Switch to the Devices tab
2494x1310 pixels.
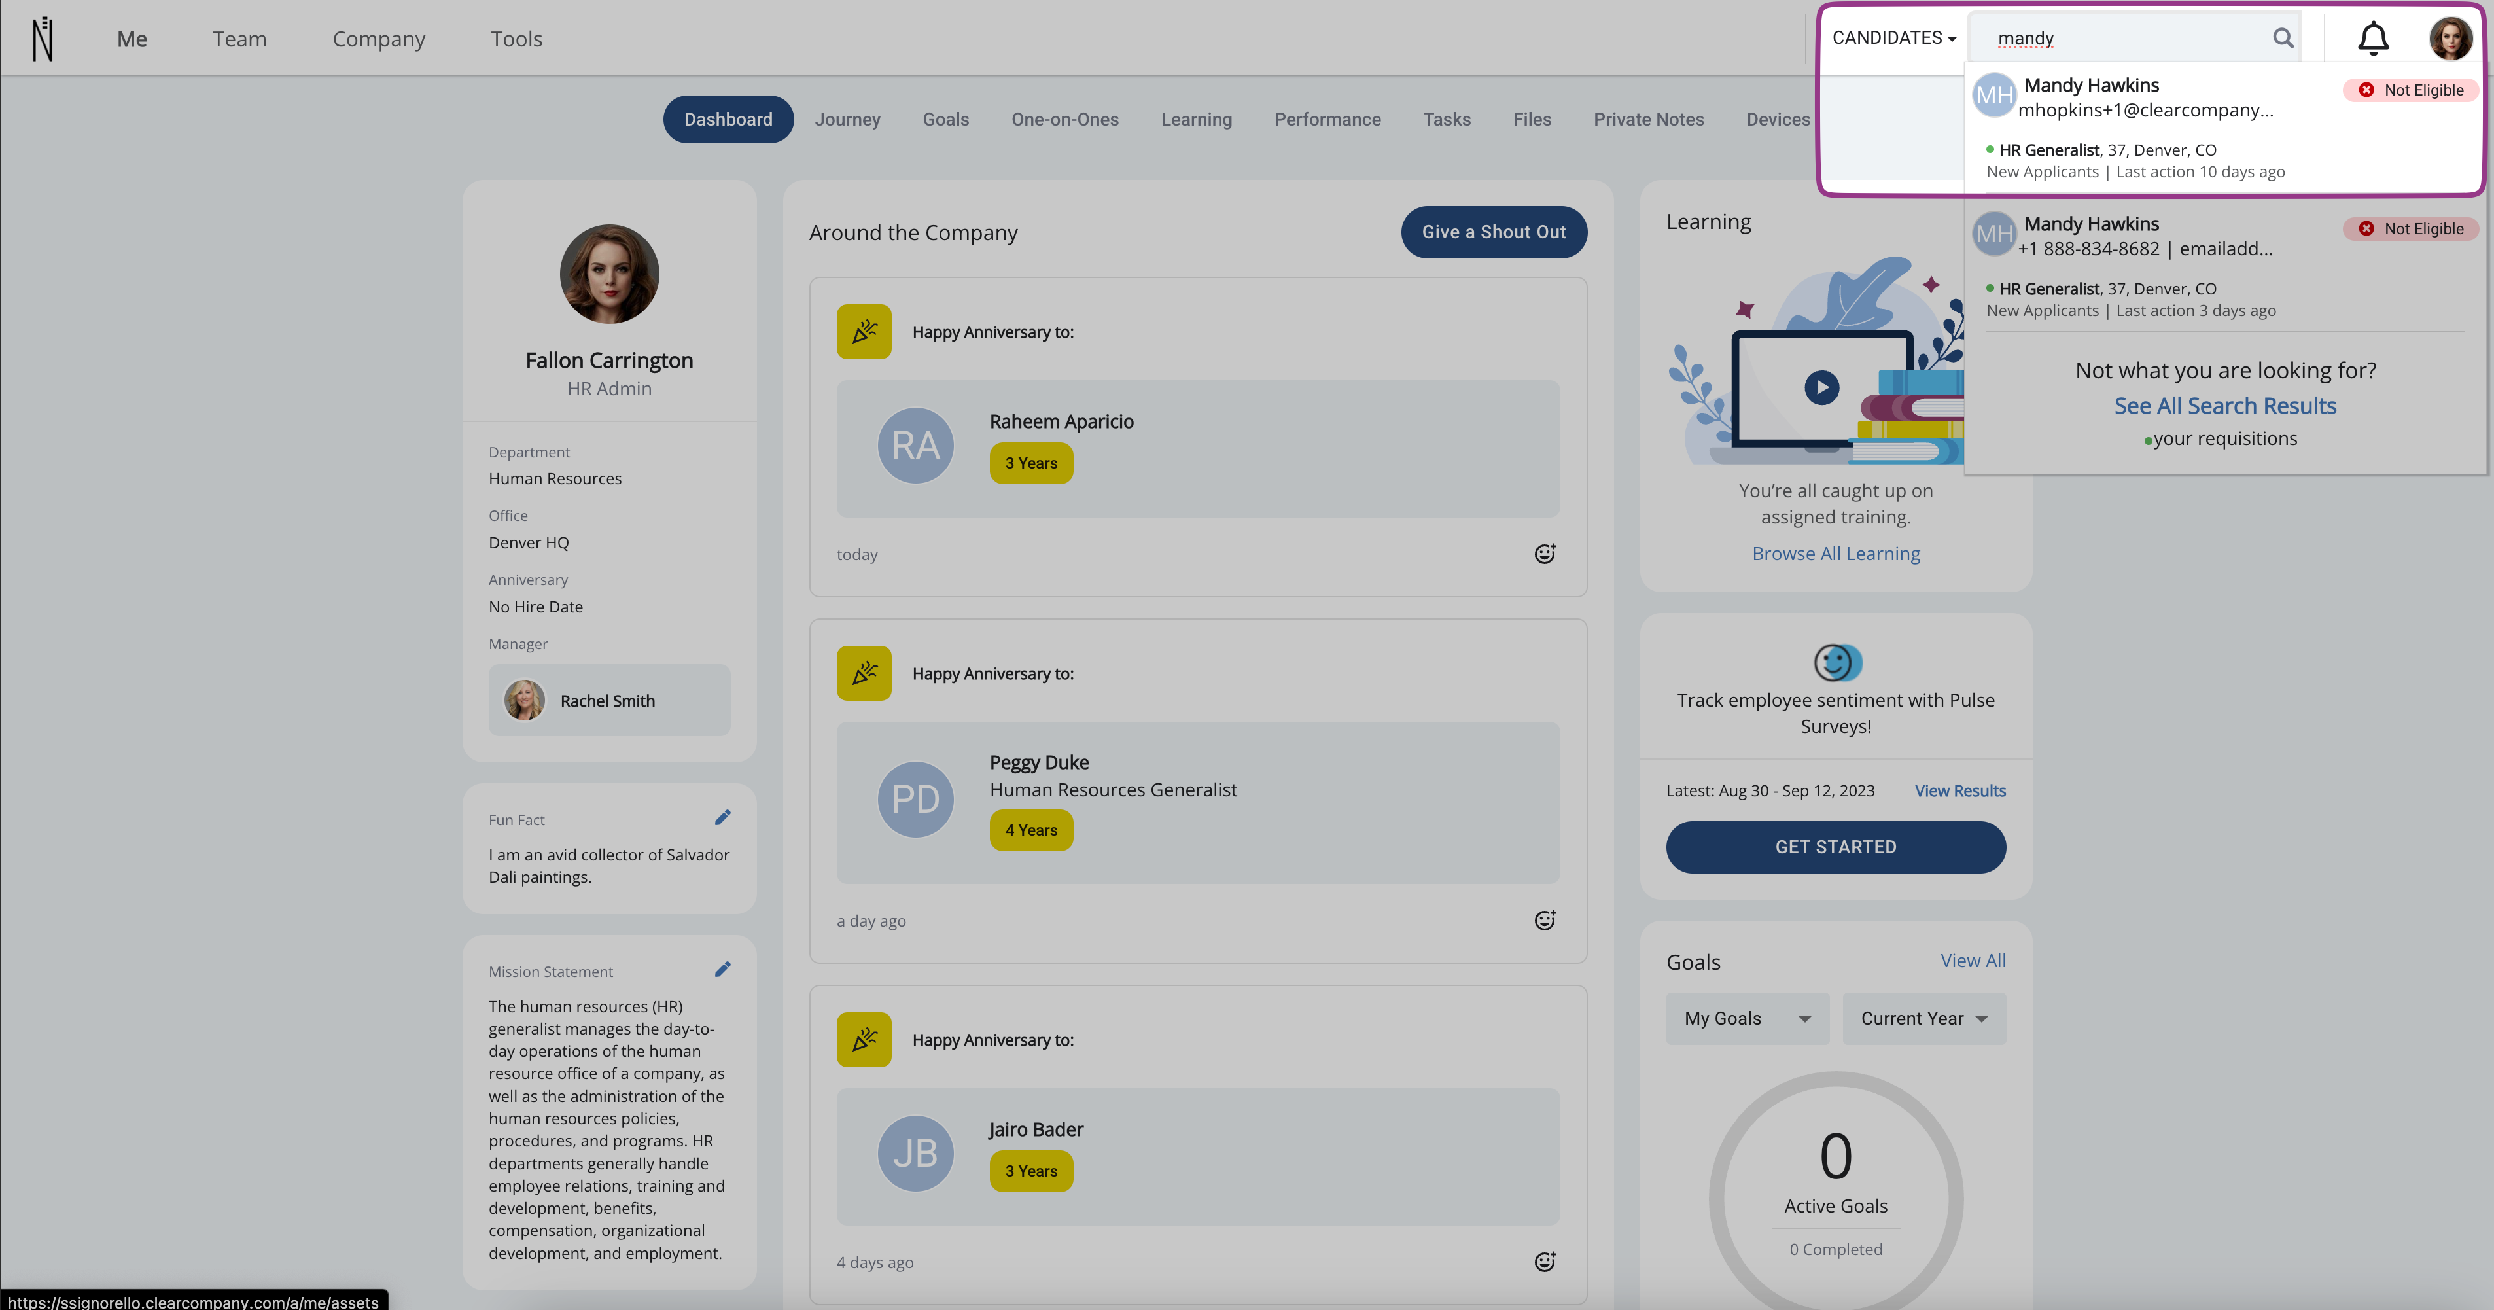[x=1778, y=119]
